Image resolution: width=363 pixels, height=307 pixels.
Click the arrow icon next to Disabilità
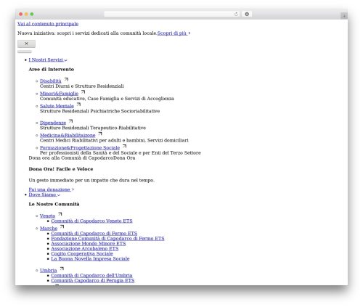[66, 79]
